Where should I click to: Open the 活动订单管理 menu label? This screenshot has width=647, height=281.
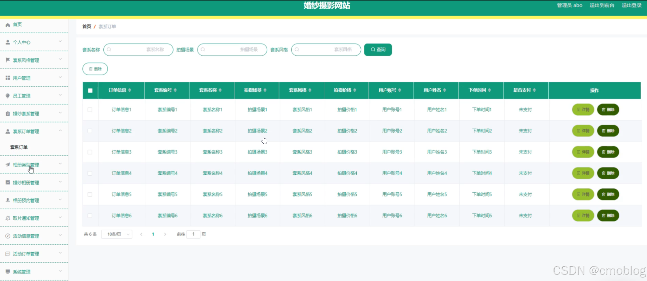[x=26, y=254]
